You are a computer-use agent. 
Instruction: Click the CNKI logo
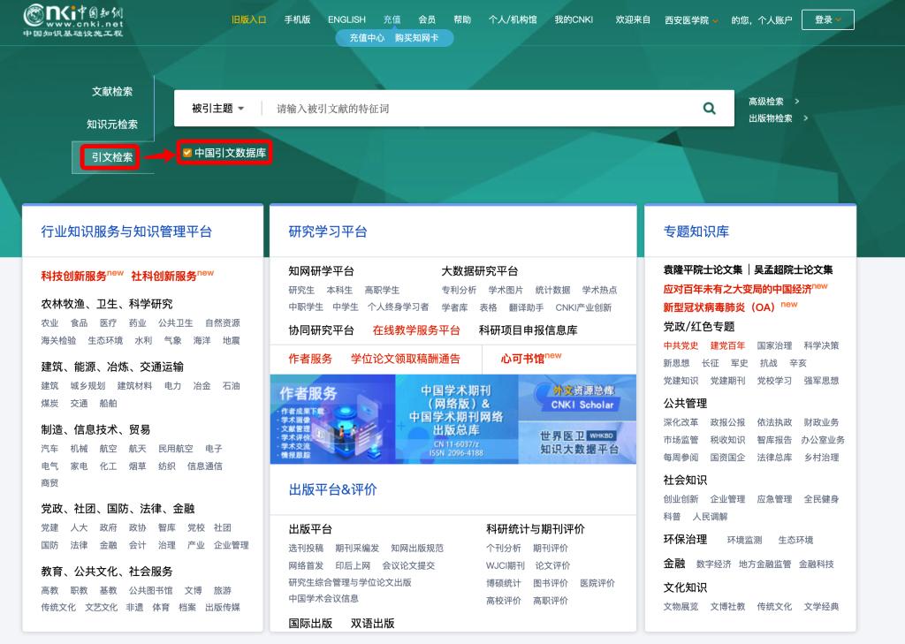tap(73, 21)
